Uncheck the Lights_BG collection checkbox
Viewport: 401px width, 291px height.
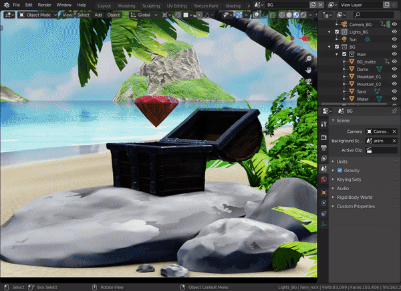coord(337,32)
